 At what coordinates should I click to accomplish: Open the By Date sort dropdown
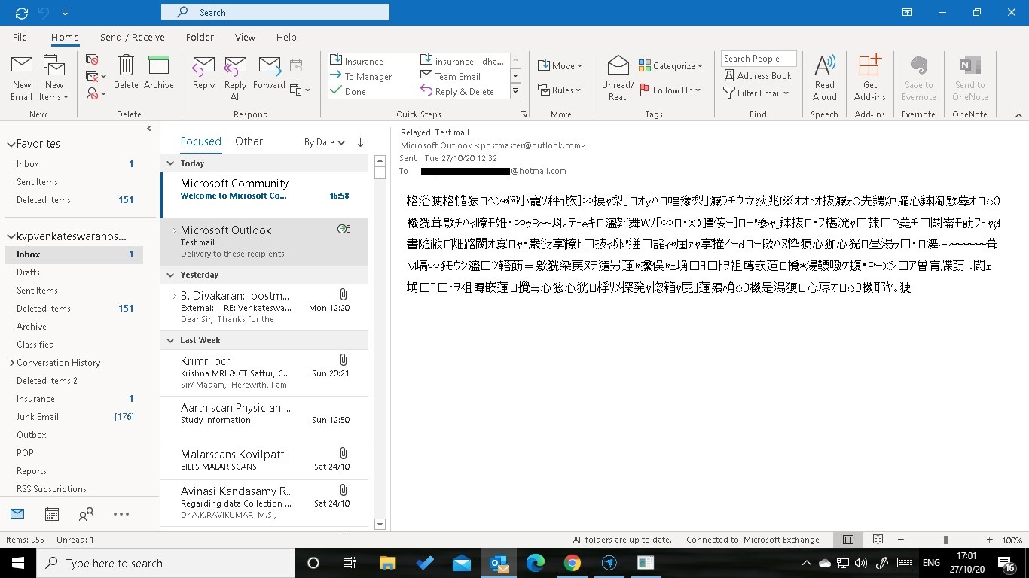click(324, 142)
